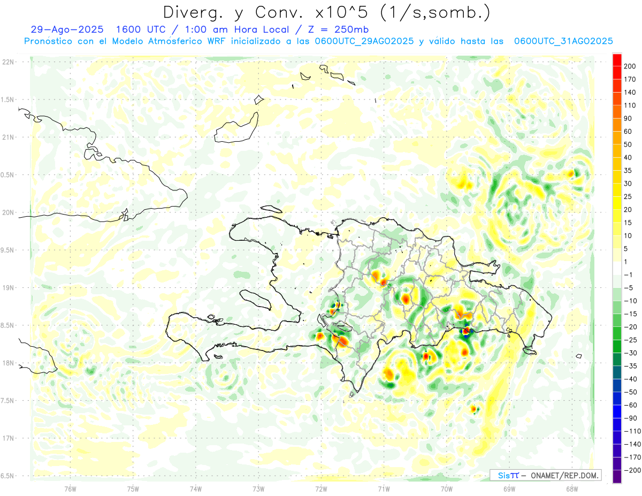The width and height of the screenshot is (642, 496).
Task: Click the '18N' latitude axis label
Action: pos(7,363)
